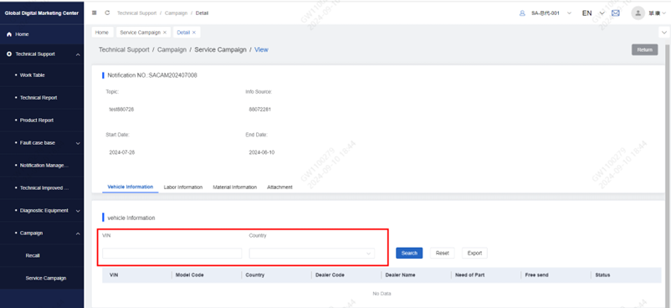Collapse the Campaign submenu
This screenshot has height=308, width=671.
coord(78,234)
